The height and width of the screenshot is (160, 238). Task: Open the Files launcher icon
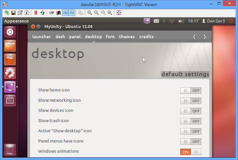point(10,46)
